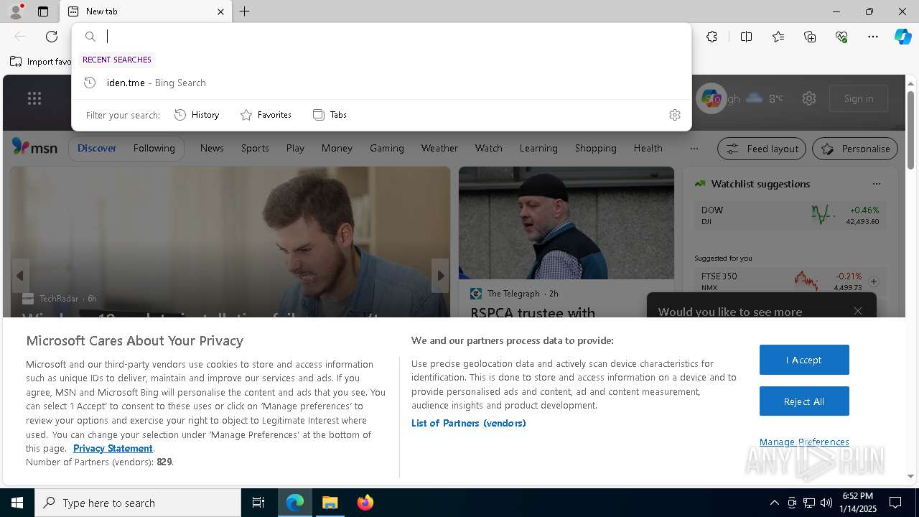Refresh the page
The image size is (919, 517).
pos(52,37)
